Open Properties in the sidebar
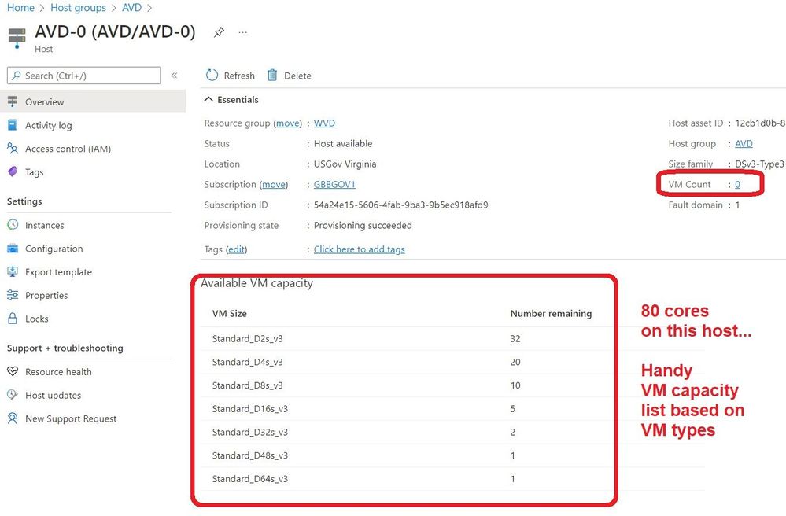786x516 pixels. coord(46,296)
